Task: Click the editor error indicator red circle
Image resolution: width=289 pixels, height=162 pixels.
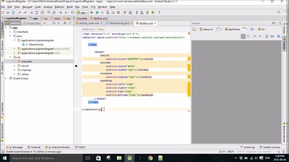Action: [189, 33]
